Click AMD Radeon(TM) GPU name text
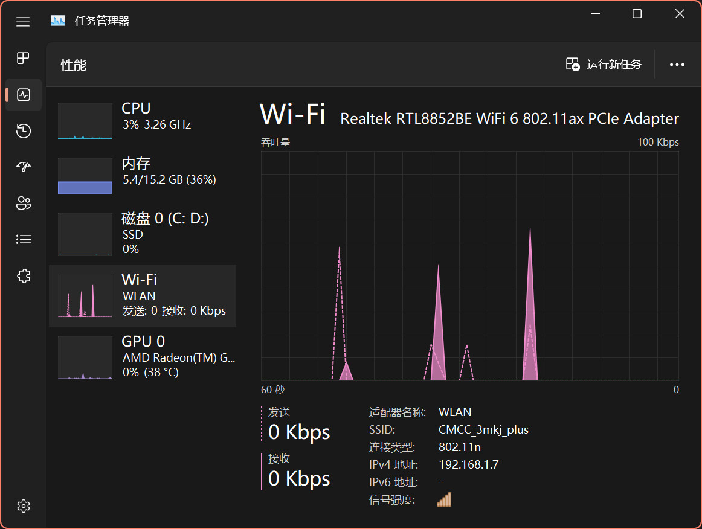This screenshot has height=529, width=702. [x=179, y=357]
